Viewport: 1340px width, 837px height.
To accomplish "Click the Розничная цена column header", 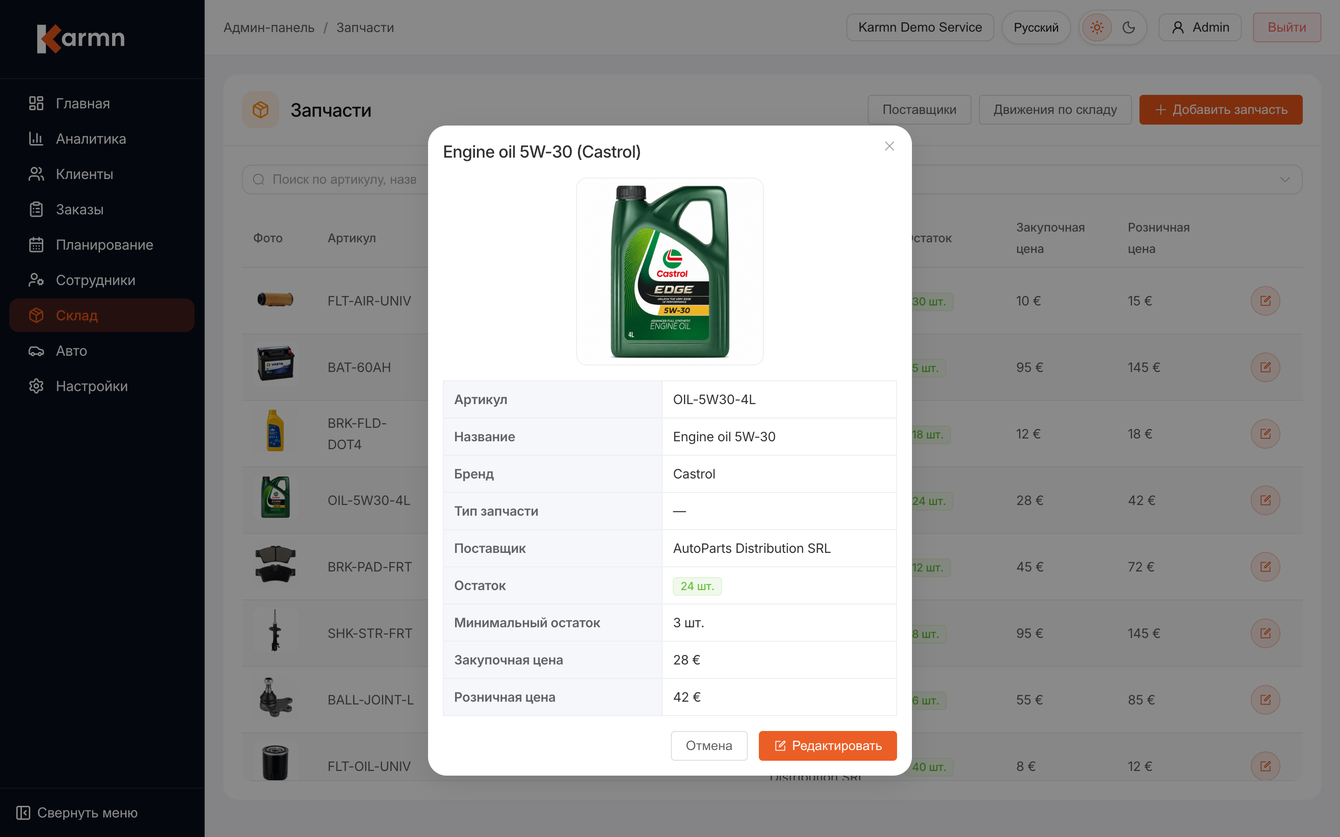I will pyautogui.click(x=1159, y=238).
